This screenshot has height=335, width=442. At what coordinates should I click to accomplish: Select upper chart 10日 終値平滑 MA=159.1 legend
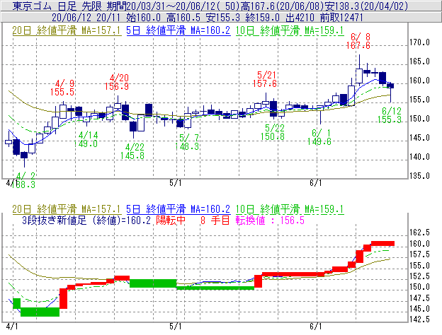click(x=290, y=30)
